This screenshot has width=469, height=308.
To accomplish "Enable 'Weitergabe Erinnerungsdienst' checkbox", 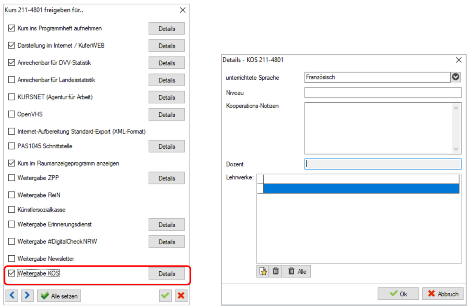I will [x=11, y=224].
